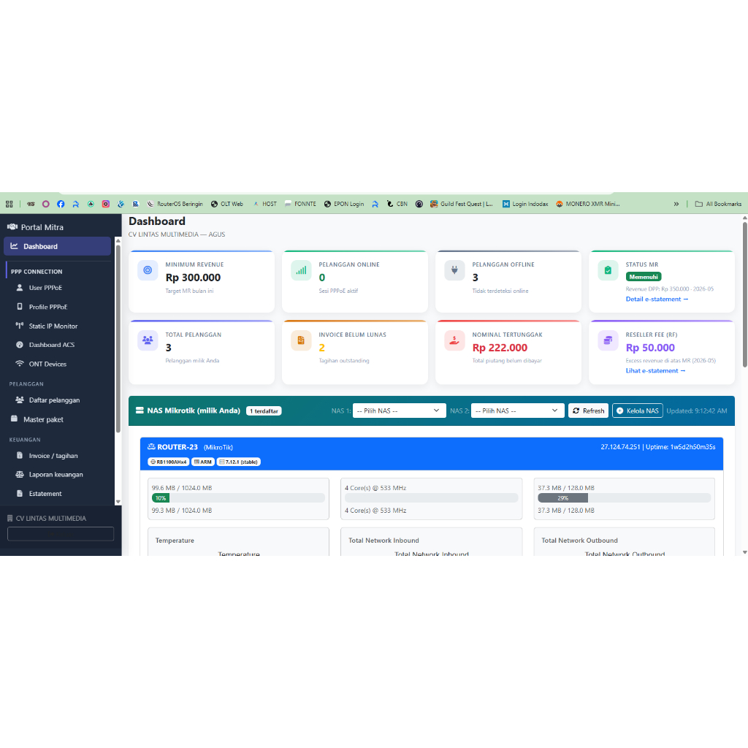Click the Reseller Fee coins icon
Image resolution: width=748 pixels, height=748 pixels.
point(608,340)
